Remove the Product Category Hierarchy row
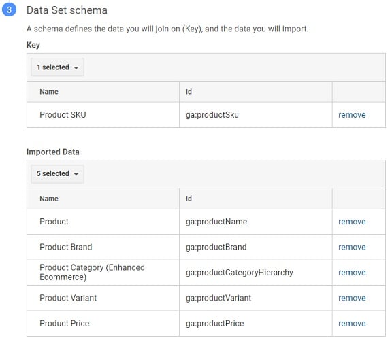The width and height of the screenshot is (390, 340). click(x=352, y=273)
